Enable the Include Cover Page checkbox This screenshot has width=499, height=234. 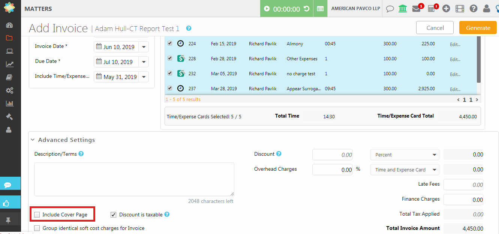[37, 215]
